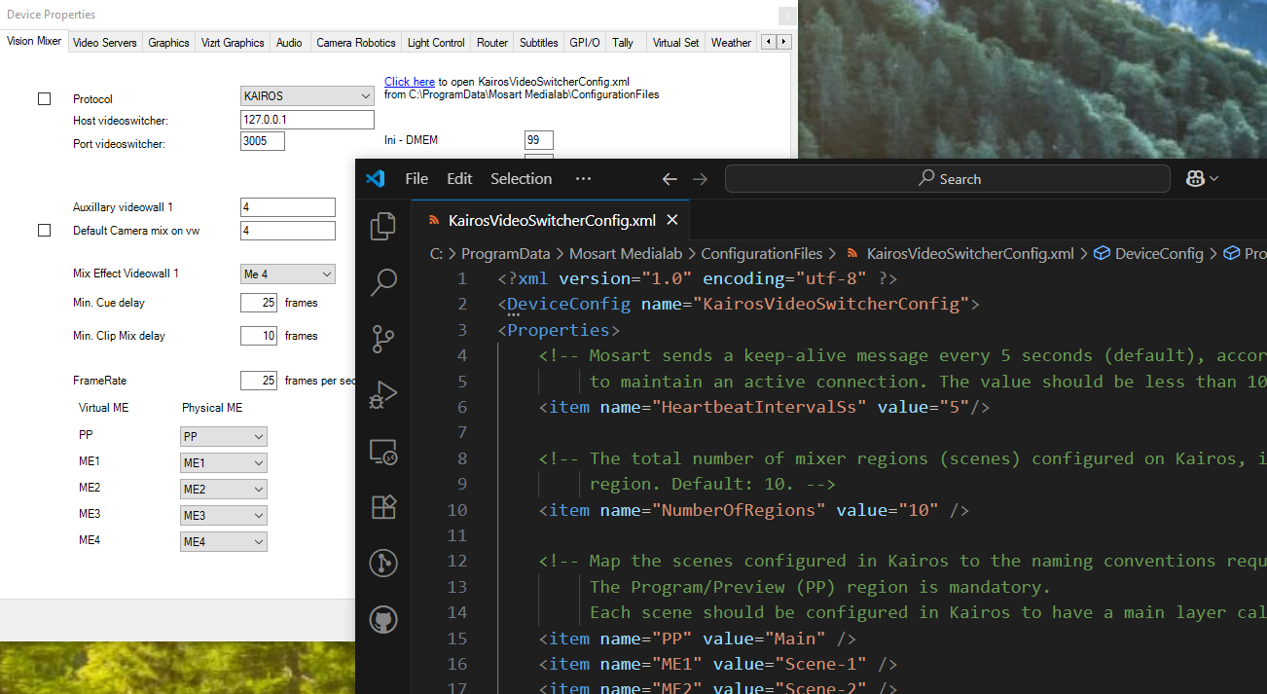Open the Selection menu in VS Code
Image resolution: width=1267 pixels, height=694 pixels.
tap(521, 179)
